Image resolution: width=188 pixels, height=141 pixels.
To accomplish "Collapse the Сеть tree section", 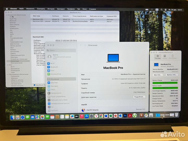I will pos(8,65).
